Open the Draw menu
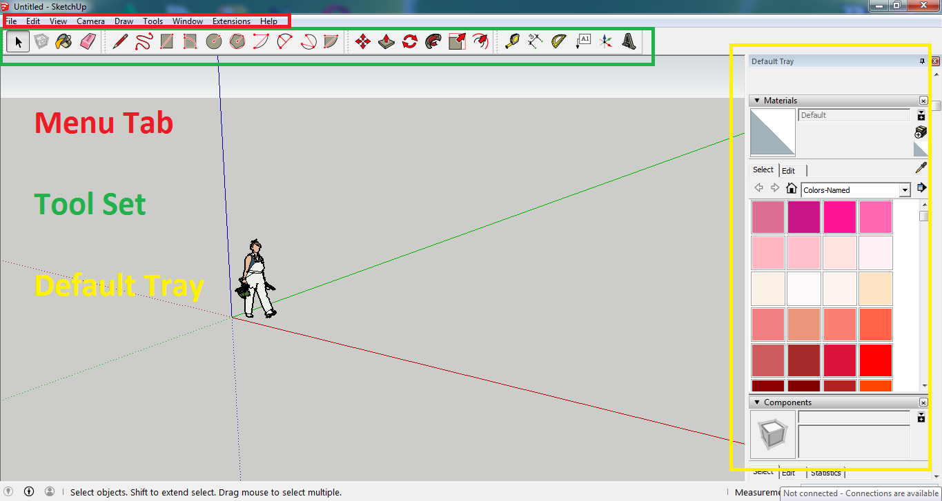This screenshot has height=501, width=942. coord(124,21)
